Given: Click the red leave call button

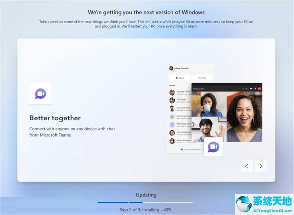Looking at the screenshot, I should click(x=260, y=89).
